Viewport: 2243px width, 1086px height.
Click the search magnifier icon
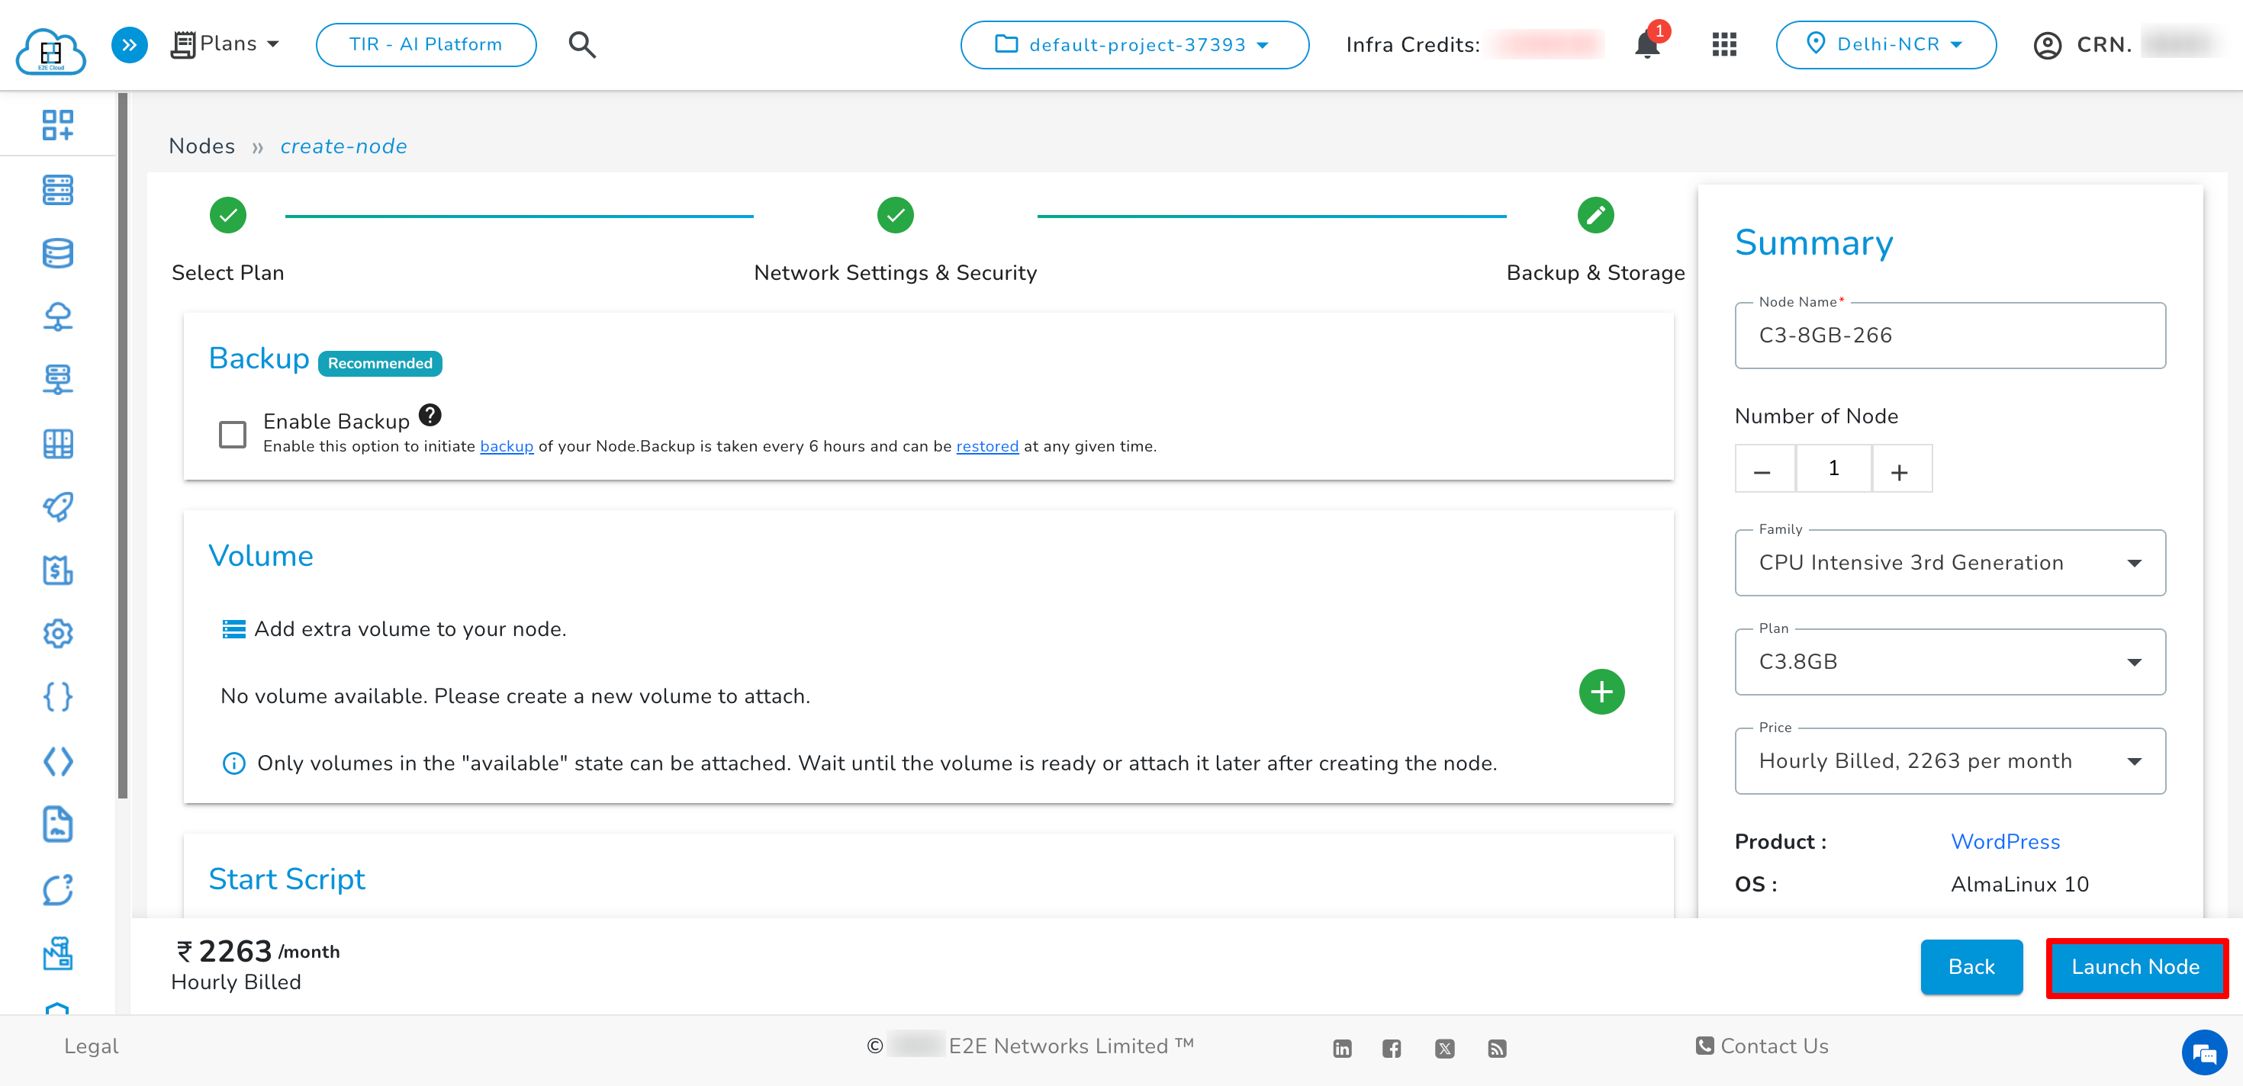[581, 45]
